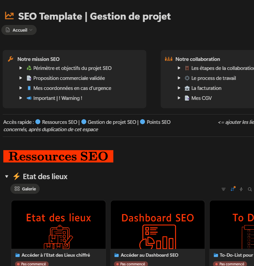The height and width of the screenshot is (266, 254).
Task: Click the blue circle before Ressources SEO
Action: (38, 122)
